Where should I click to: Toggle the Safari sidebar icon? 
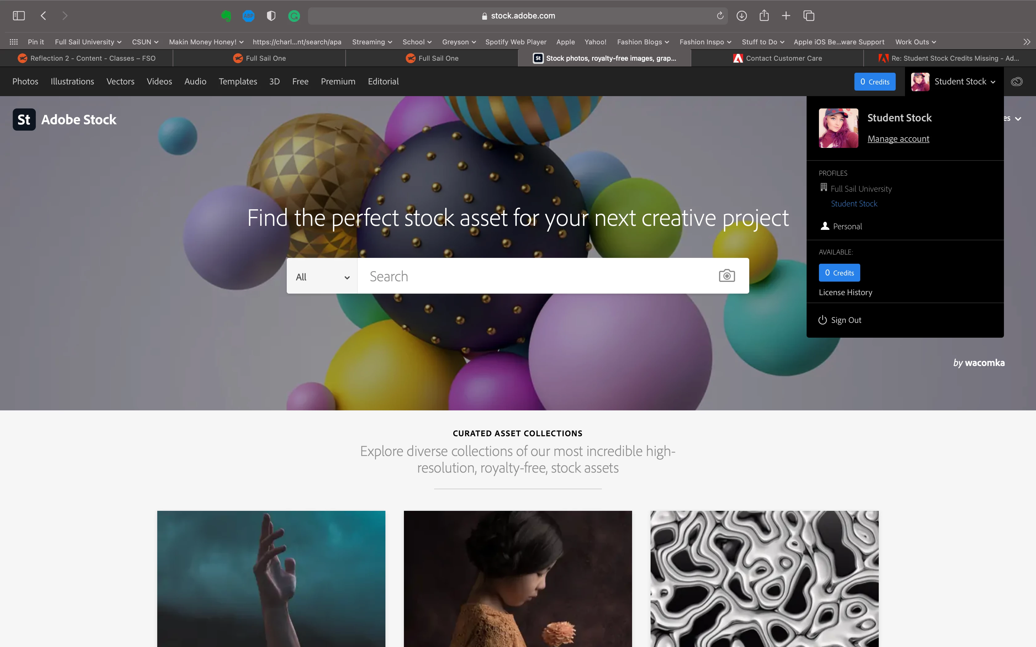coord(18,16)
